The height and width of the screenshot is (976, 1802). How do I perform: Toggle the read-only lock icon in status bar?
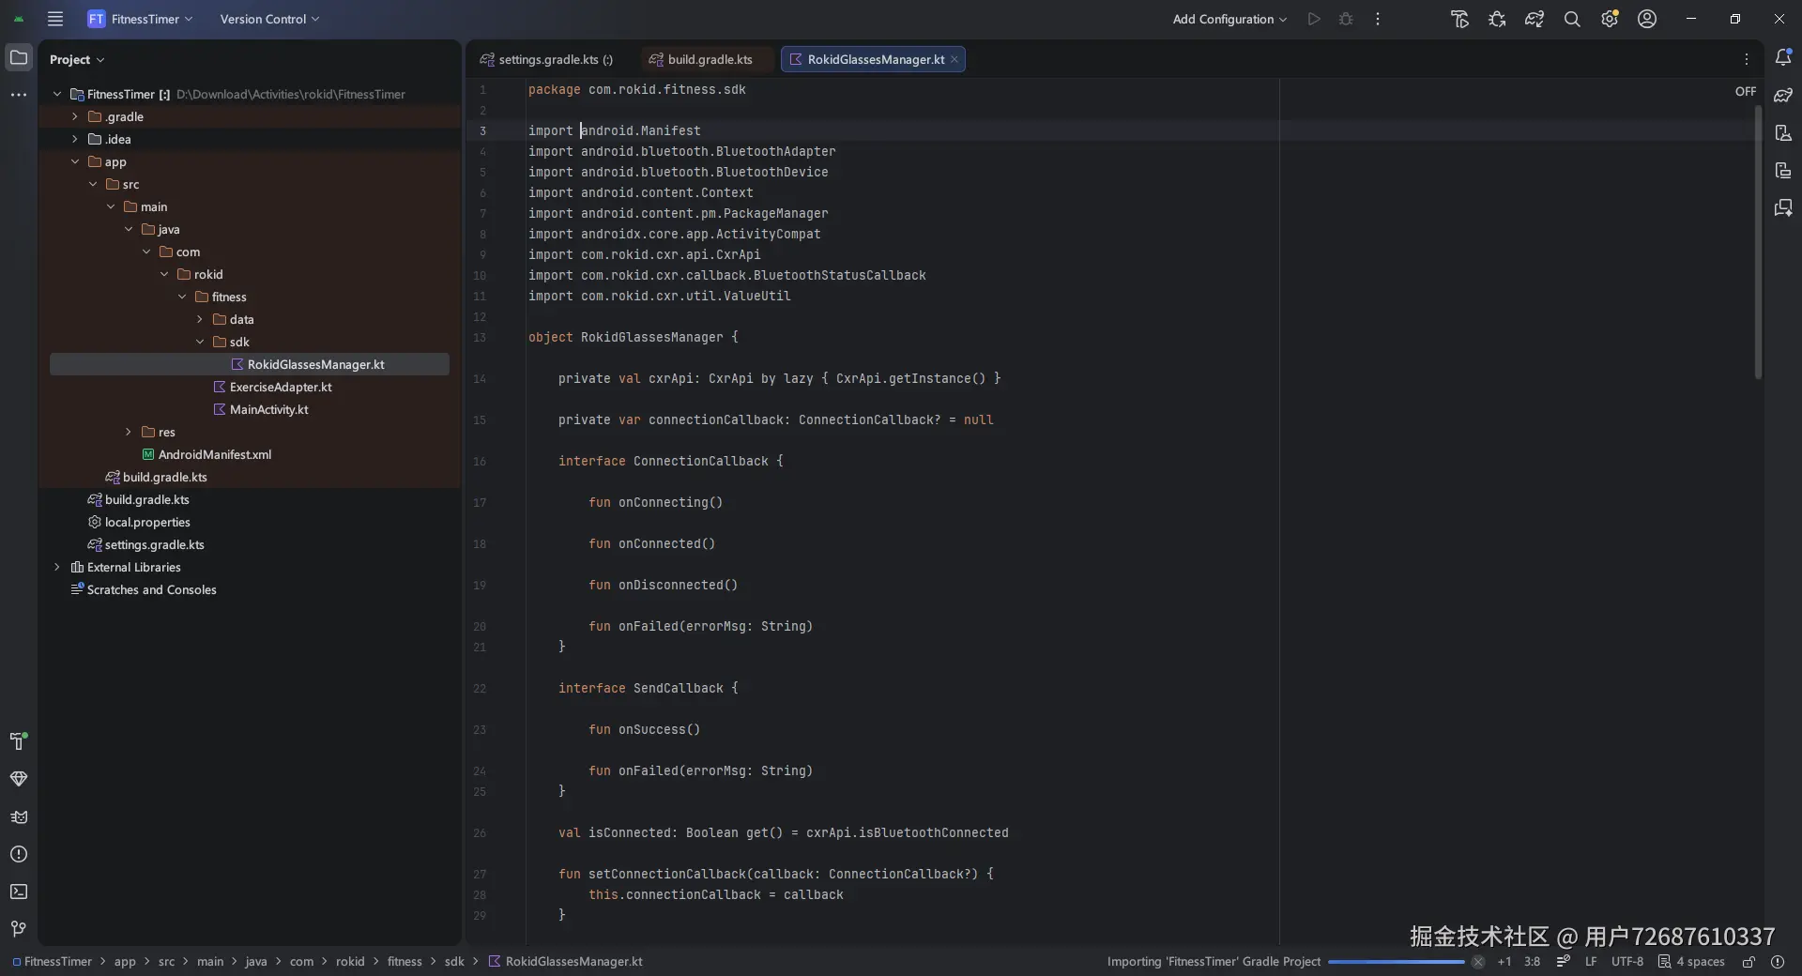(x=1749, y=961)
